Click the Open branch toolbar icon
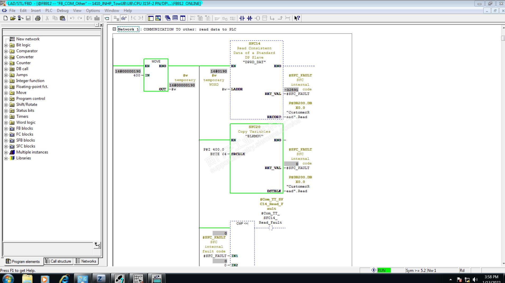This screenshot has height=283, width=505. [x=272, y=18]
